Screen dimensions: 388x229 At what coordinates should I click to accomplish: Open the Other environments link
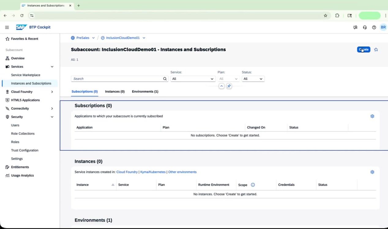pos(182,172)
